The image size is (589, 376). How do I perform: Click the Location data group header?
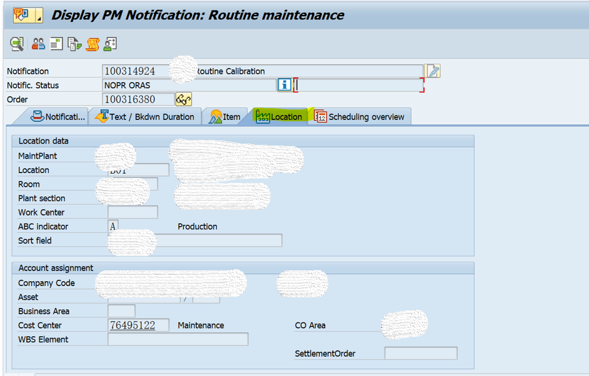[243, 141]
